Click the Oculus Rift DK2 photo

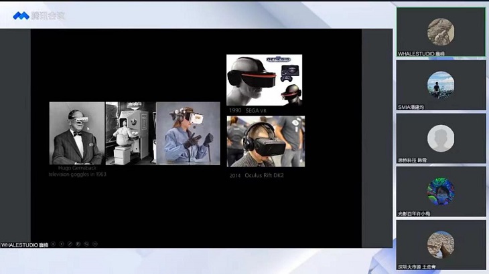pos(265,141)
